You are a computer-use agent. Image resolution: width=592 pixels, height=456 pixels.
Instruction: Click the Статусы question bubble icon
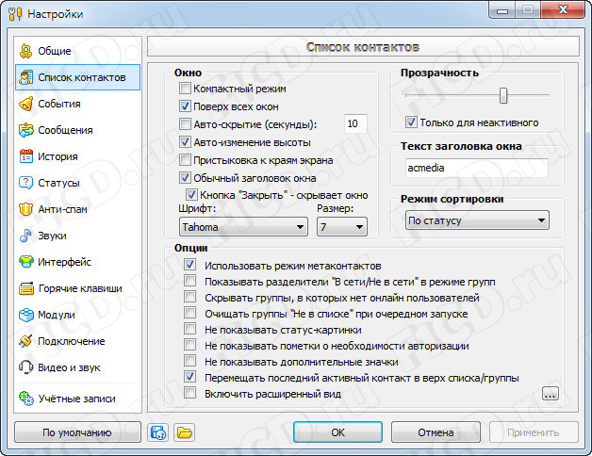click(x=25, y=183)
